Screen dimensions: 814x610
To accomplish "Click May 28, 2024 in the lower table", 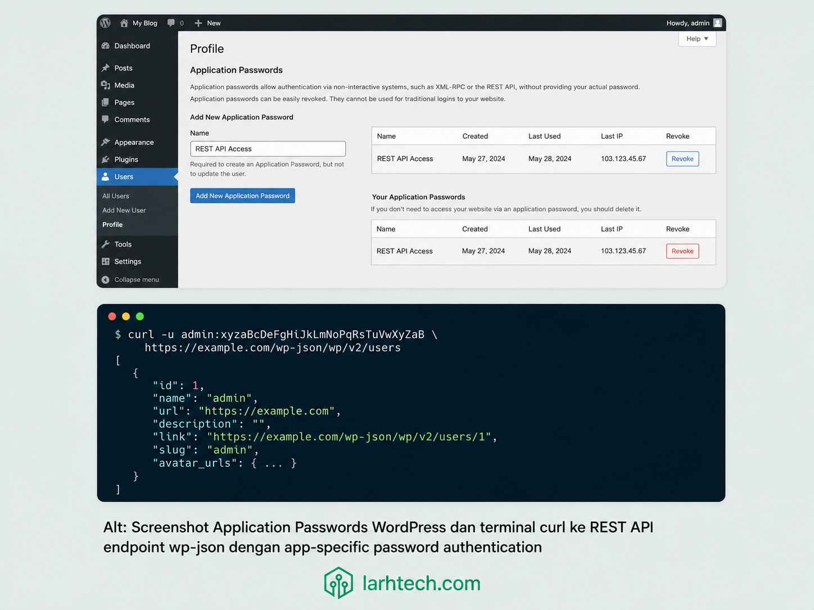I will [550, 251].
